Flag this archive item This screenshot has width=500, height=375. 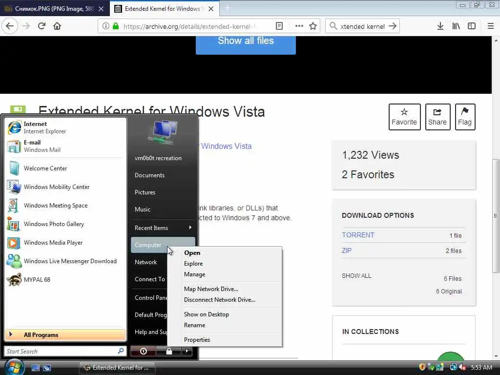[465, 117]
